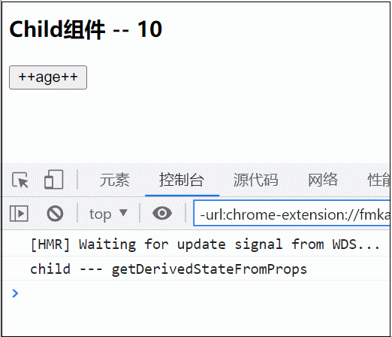Open the 网络 tab

[x=323, y=180]
